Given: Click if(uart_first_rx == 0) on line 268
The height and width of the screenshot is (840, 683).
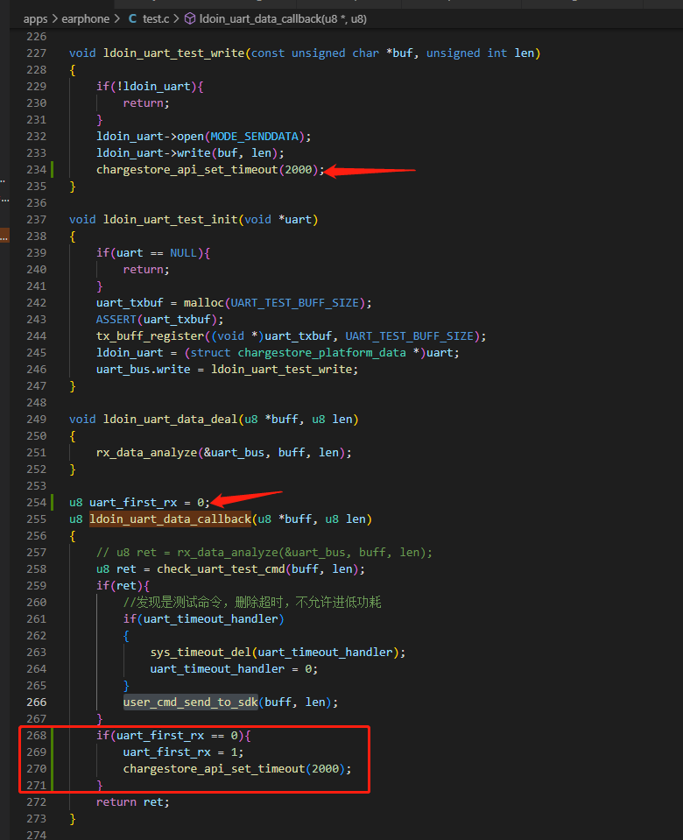Looking at the screenshot, I should 173,735.
